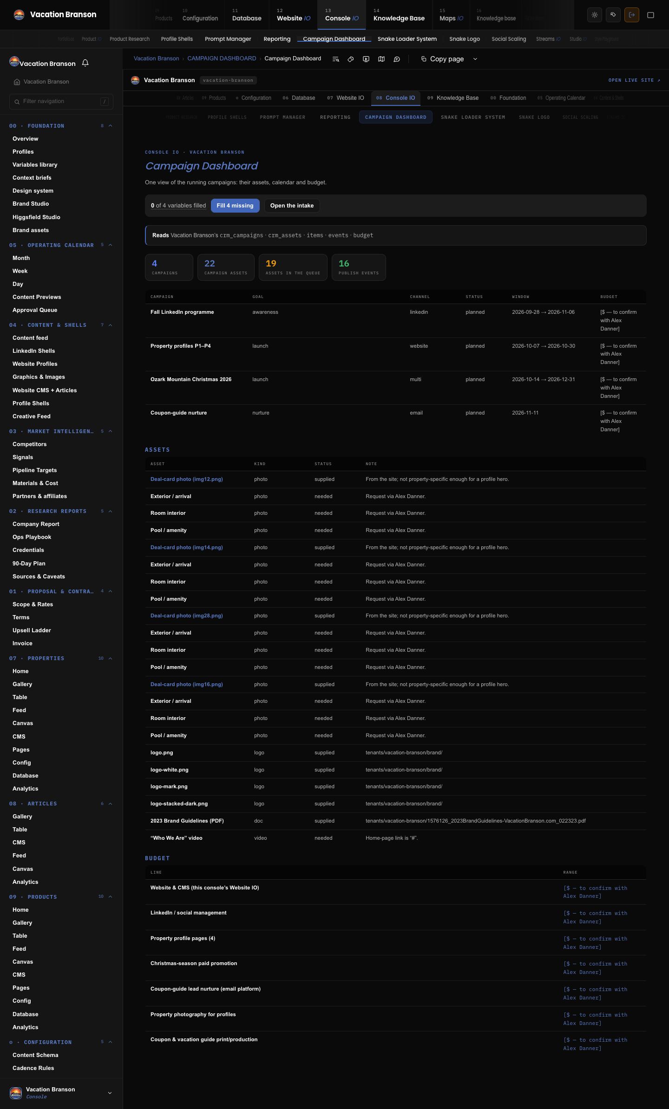Screen dimensions: 669x1109
Task: Open the map icon in the breadcrumb toolbar
Action: [x=381, y=59]
